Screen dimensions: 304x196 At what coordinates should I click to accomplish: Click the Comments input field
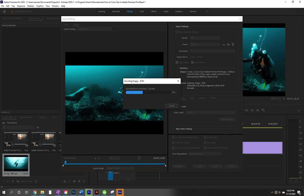click(x=212, y=51)
